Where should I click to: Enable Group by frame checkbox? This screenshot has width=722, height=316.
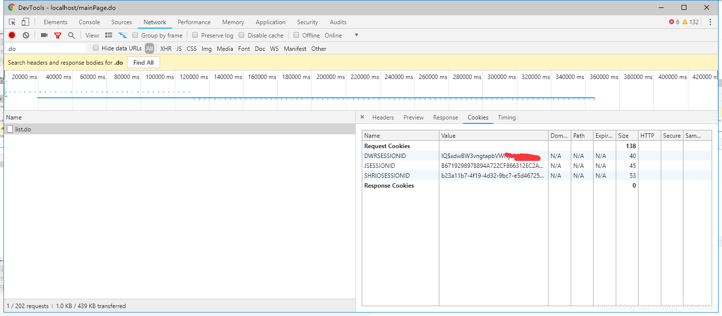click(135, 36)
